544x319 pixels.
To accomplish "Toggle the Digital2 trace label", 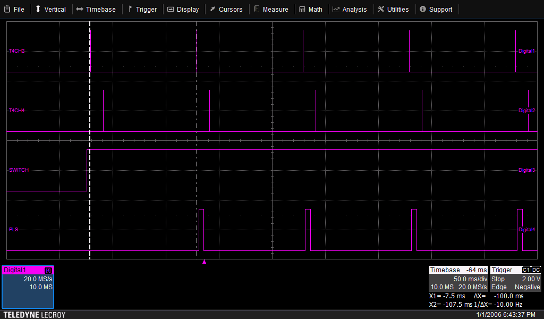I will (528, 111).
